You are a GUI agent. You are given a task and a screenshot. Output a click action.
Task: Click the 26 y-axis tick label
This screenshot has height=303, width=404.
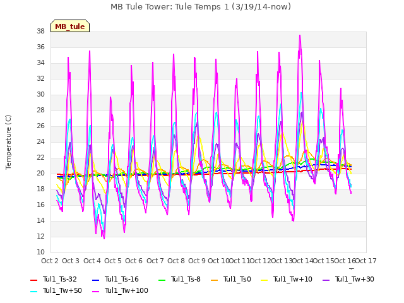pyautogui.click(x=40, y=126)
